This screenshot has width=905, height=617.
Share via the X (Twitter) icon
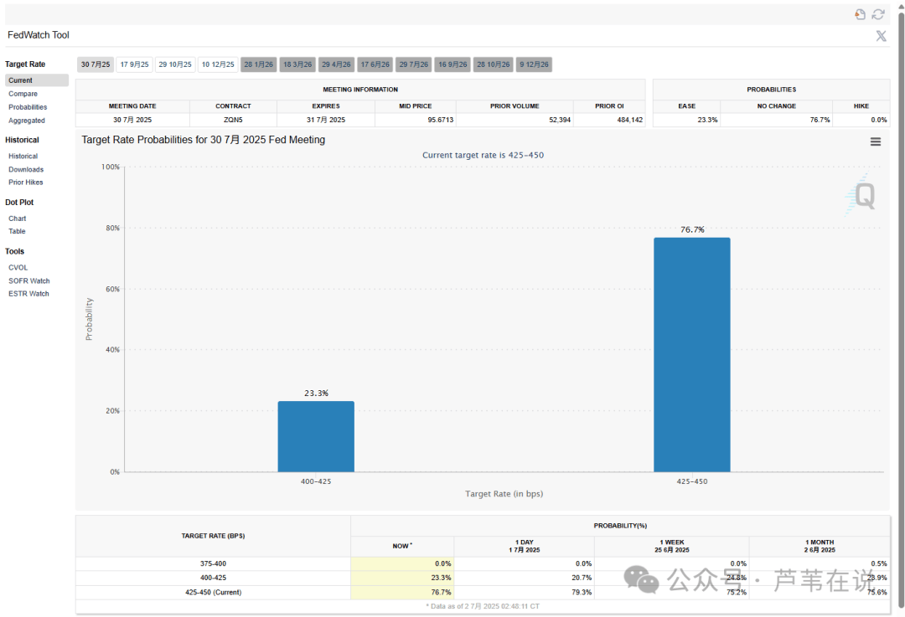coord(881,35)
